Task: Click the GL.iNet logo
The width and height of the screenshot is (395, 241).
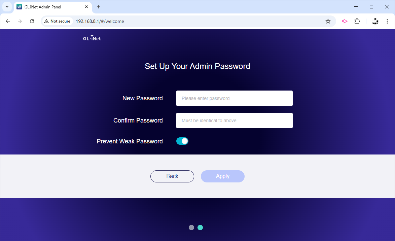Action: [92, 38]
